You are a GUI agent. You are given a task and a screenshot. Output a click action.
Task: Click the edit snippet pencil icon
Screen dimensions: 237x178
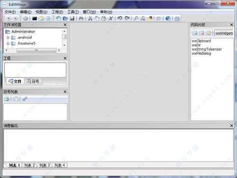click(209, 33)
